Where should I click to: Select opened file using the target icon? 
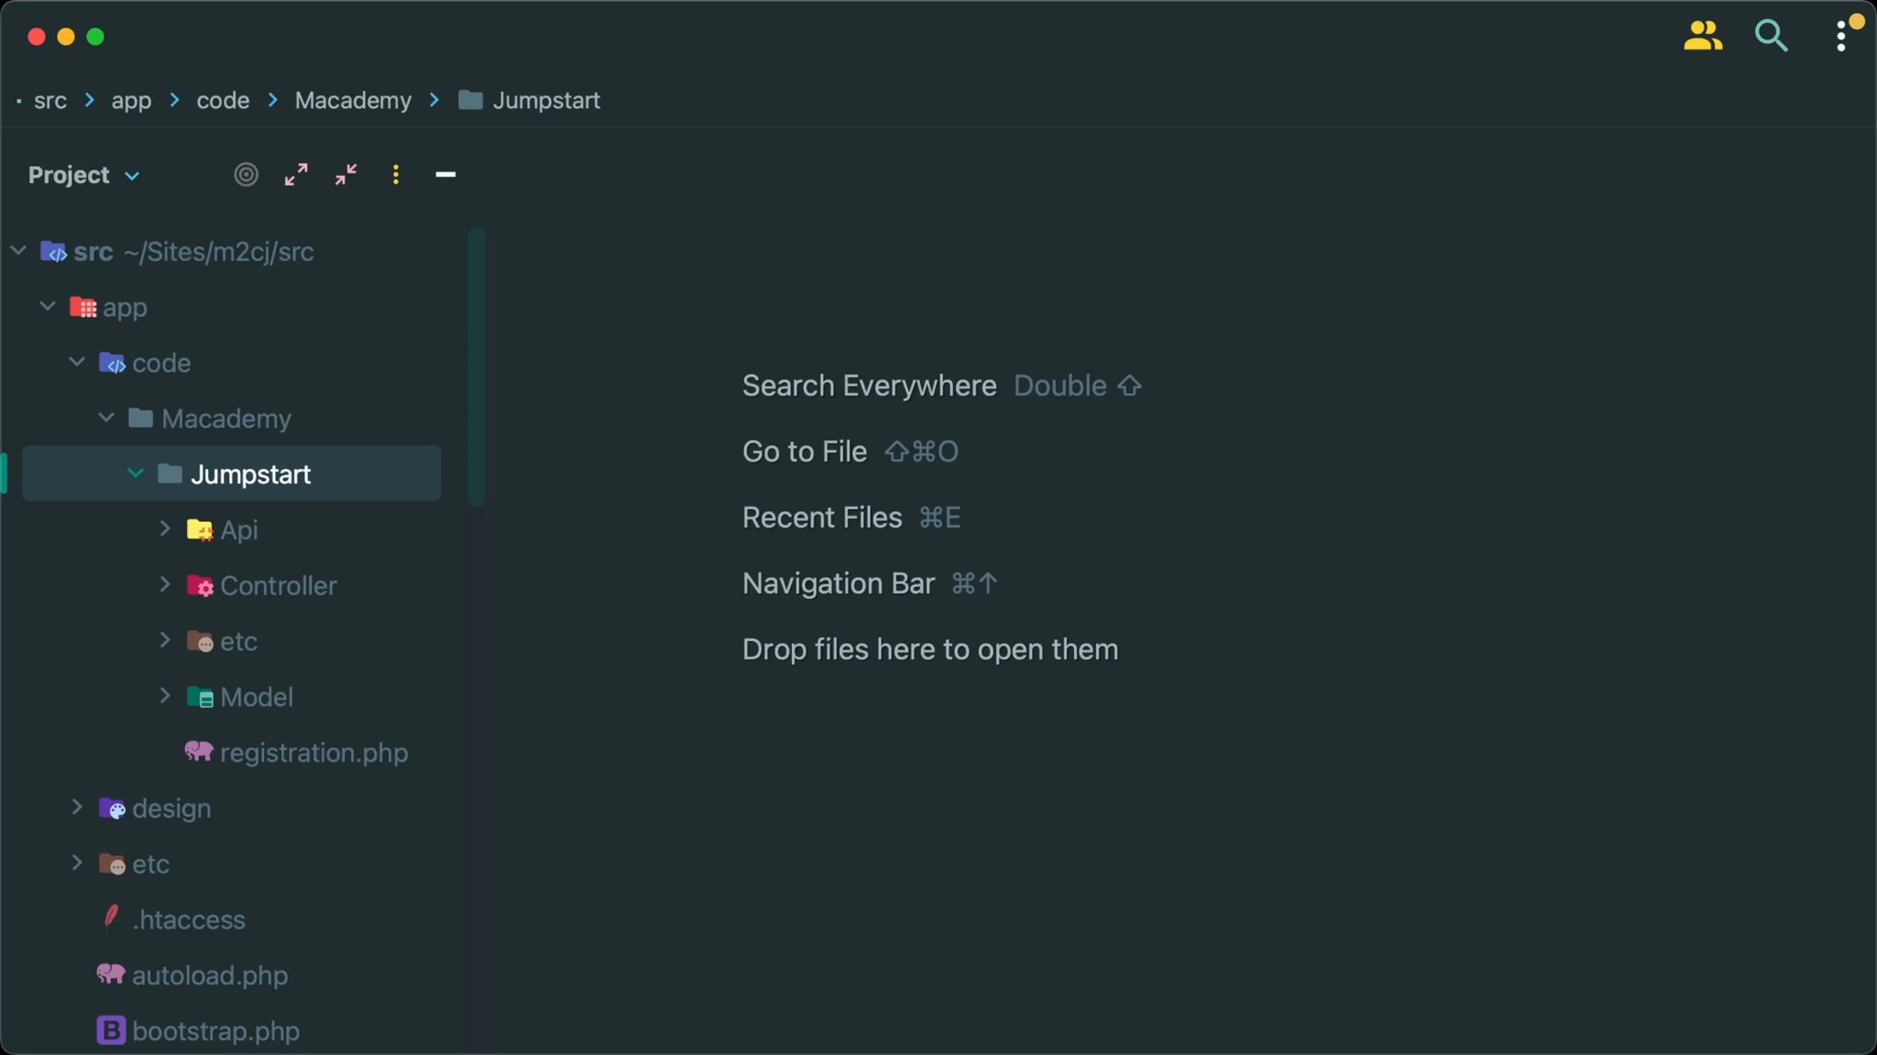coord(245,174)
